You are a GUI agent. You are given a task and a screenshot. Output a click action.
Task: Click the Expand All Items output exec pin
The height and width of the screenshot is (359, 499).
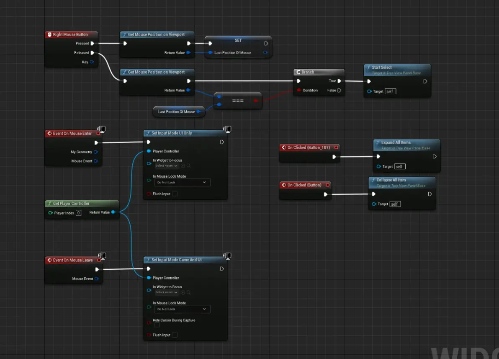pos(435,156)
